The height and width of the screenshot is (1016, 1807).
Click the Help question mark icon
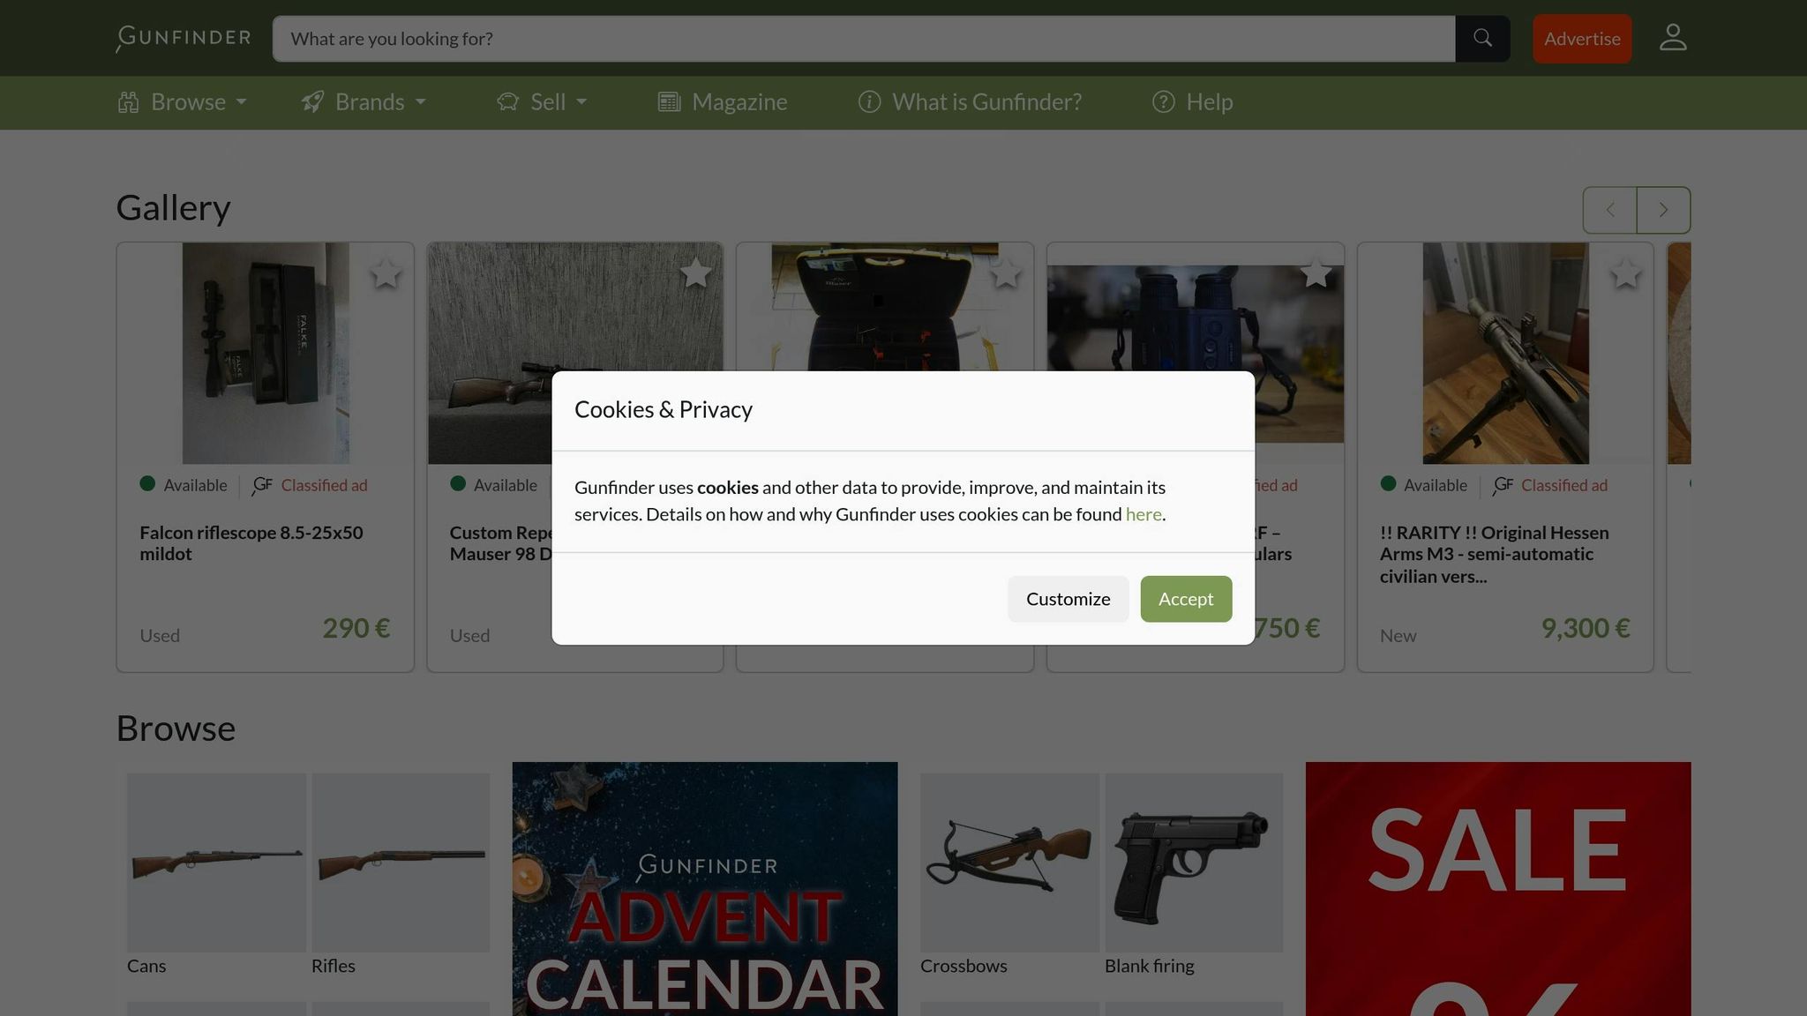pos(1163,102)
